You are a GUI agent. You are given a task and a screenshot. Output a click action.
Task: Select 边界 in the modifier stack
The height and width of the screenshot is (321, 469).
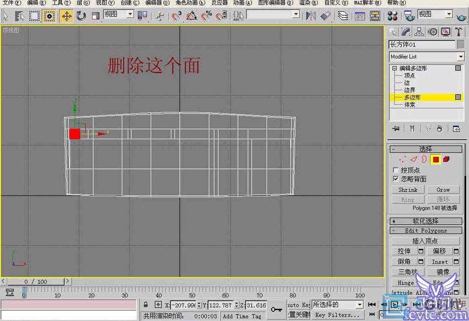click(x=409, y=90)
